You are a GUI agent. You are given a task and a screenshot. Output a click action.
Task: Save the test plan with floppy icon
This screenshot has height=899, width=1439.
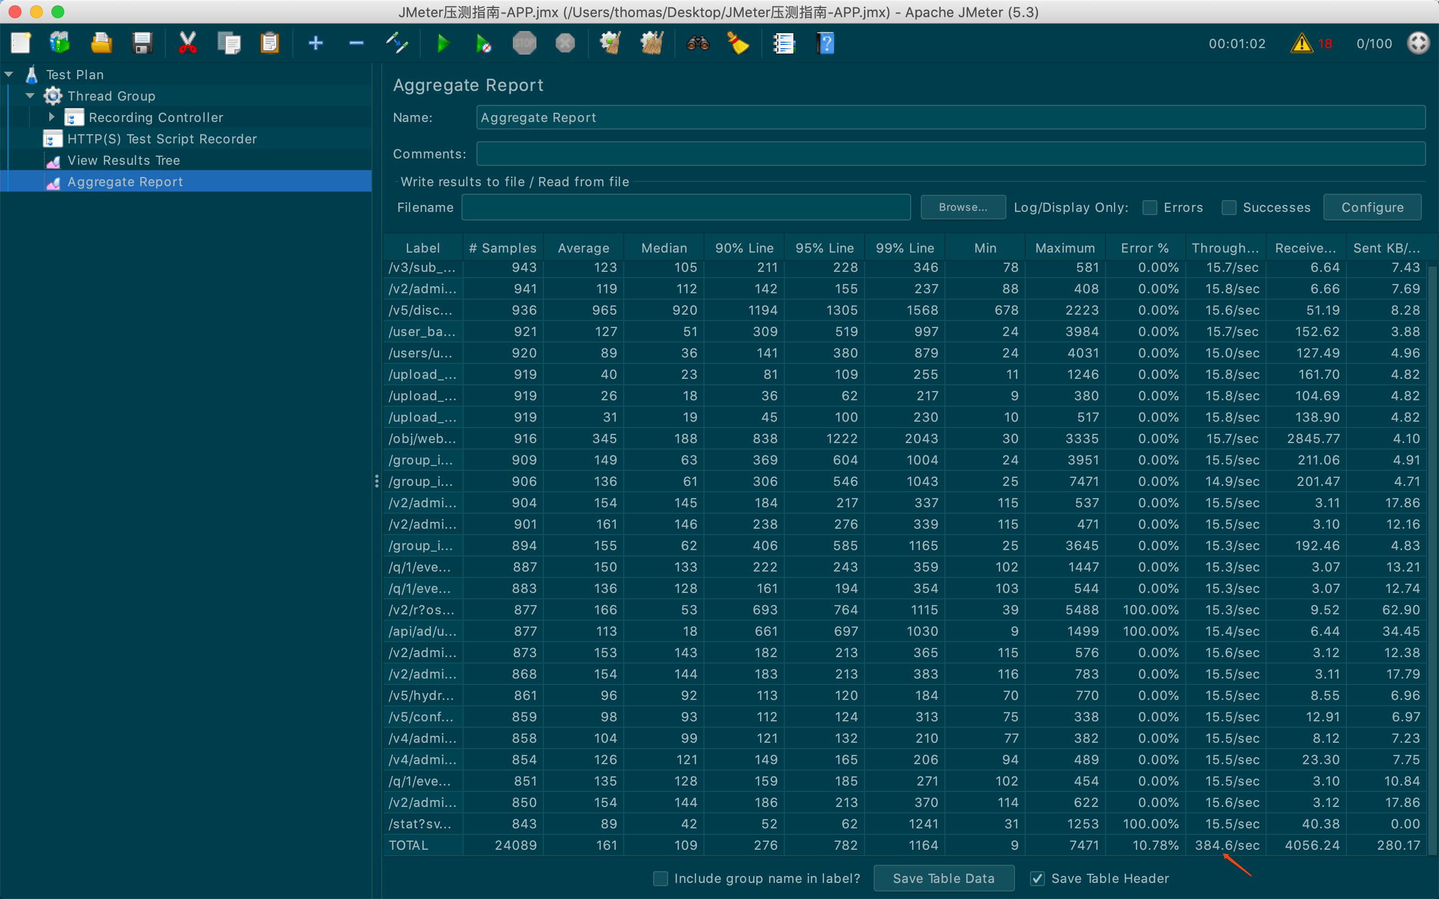[x=142, y=43]
